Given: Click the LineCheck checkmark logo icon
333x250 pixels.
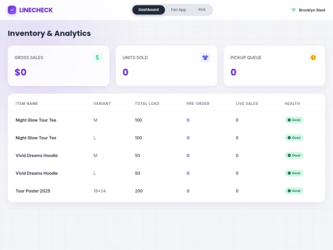Looking at the screenshot, I should 12,10.
